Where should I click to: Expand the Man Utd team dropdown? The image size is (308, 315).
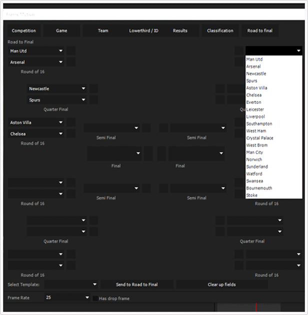point(36,51)
